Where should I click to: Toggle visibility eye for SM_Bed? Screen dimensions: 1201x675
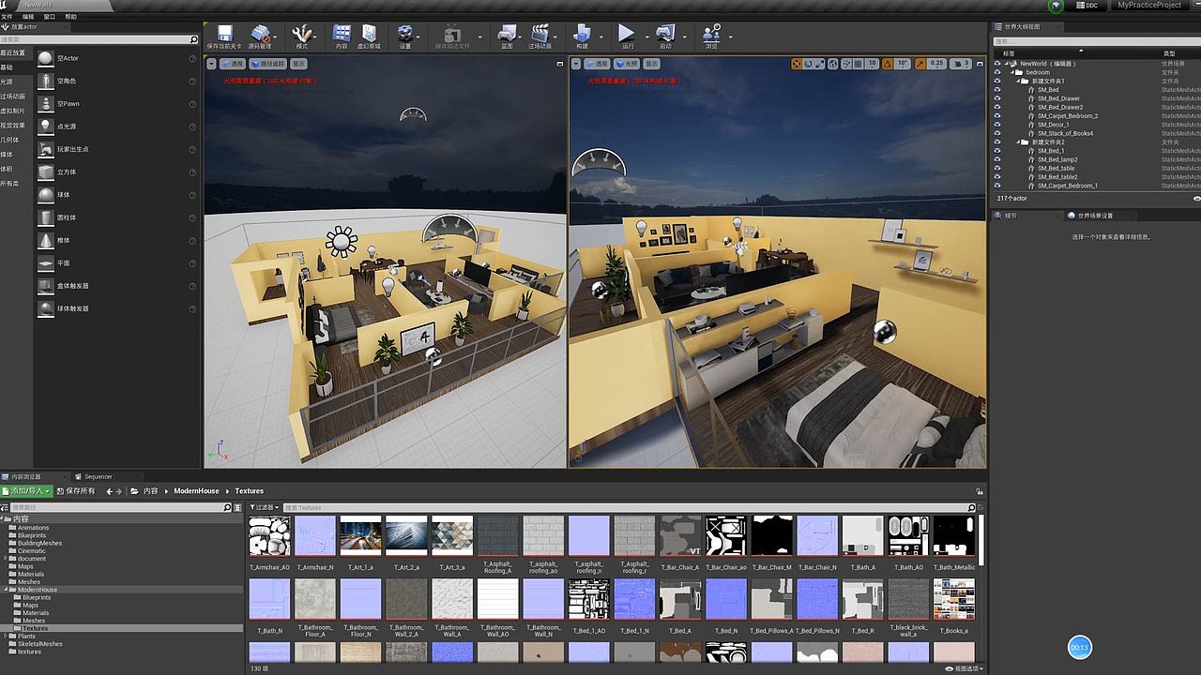tap(997, 90)
